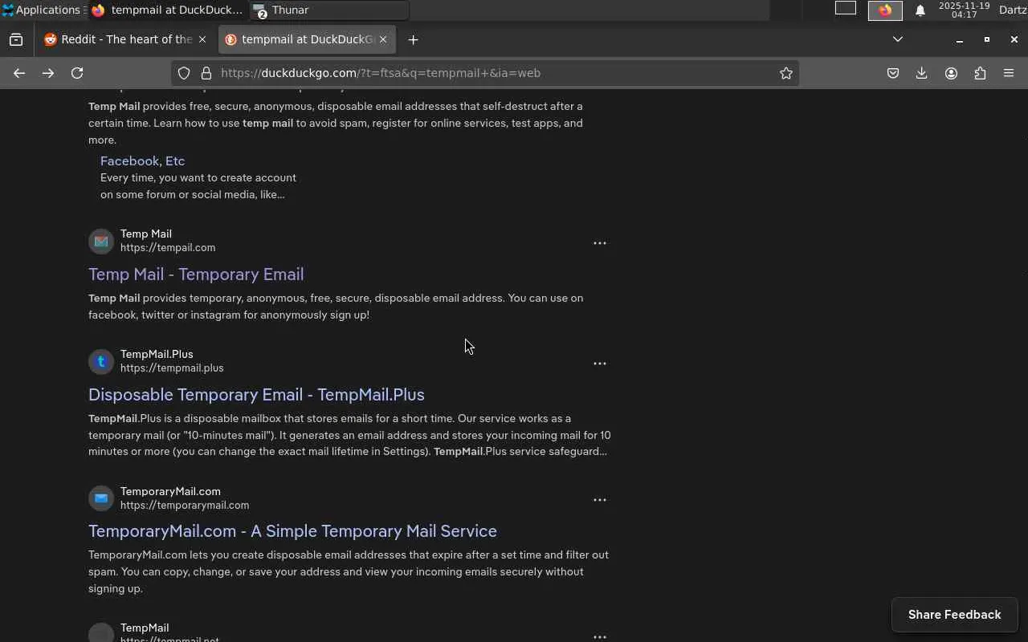This screenshot has height=642, width=1028.
Task: Open the Firefox recent browsing sidebar icon
Action: coord(16,39)
